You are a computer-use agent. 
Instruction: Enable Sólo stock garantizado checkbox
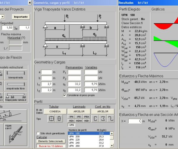[x=38, y=133]
